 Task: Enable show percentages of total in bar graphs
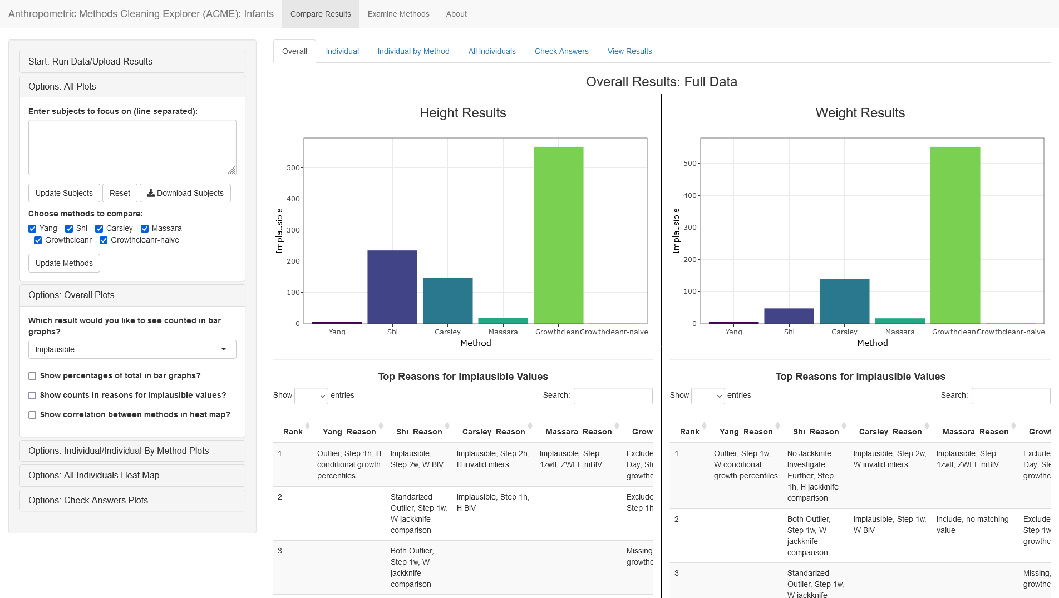[32, 376]
